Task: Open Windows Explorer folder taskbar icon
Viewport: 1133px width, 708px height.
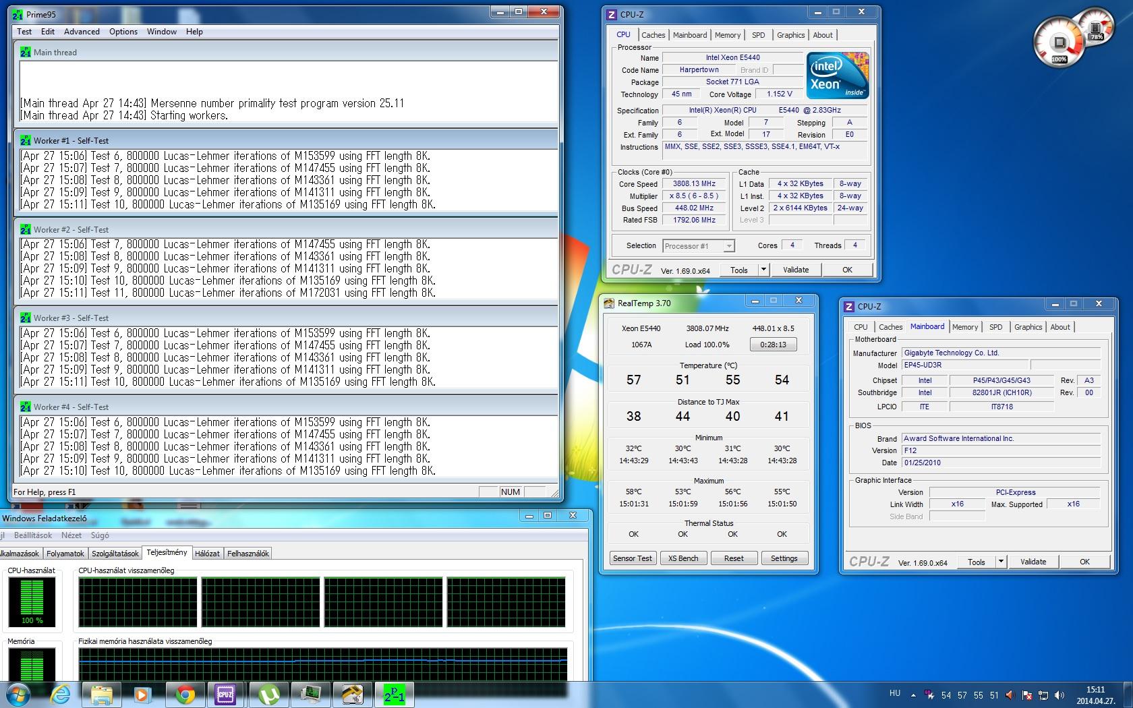Action: point(101,694)
